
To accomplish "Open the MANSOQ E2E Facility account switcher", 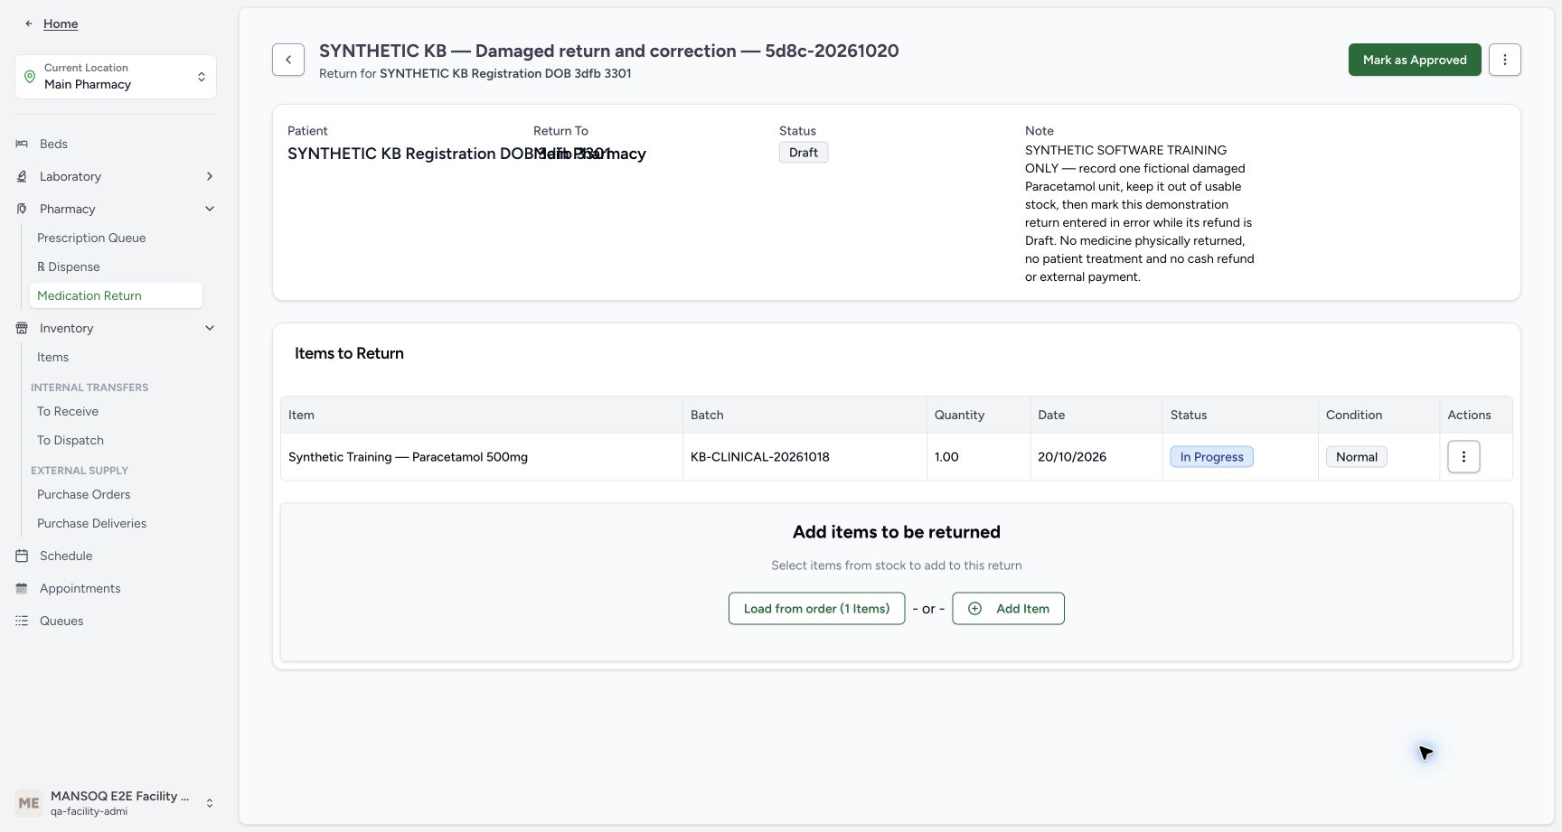I will click(116, 803).
